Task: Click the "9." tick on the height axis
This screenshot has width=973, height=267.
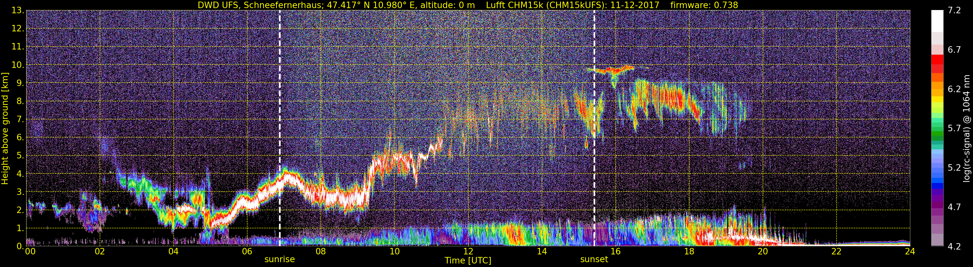Action: pyautogui.click(x=20, y=83)
